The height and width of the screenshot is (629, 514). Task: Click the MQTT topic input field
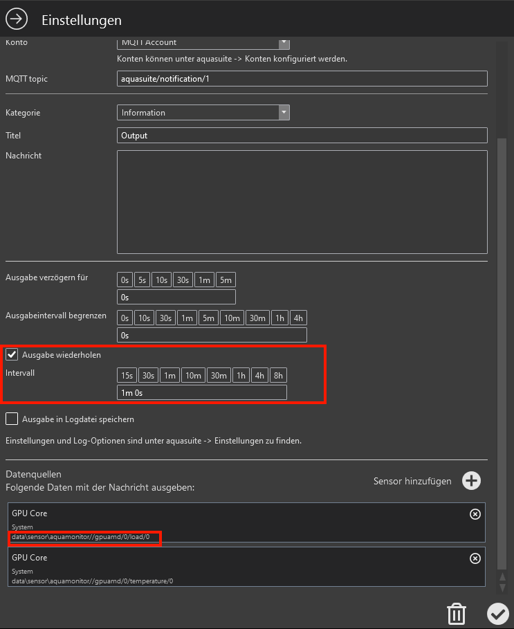tap(302, 79)
